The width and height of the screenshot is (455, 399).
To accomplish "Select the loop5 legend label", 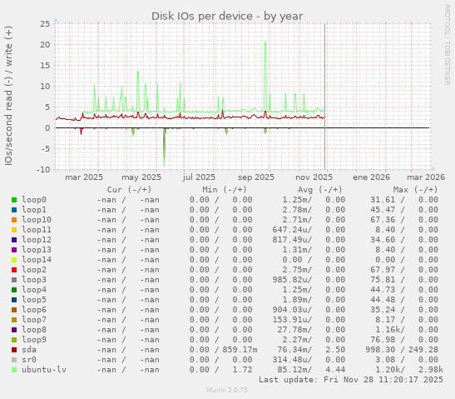I will pos(34,300).
